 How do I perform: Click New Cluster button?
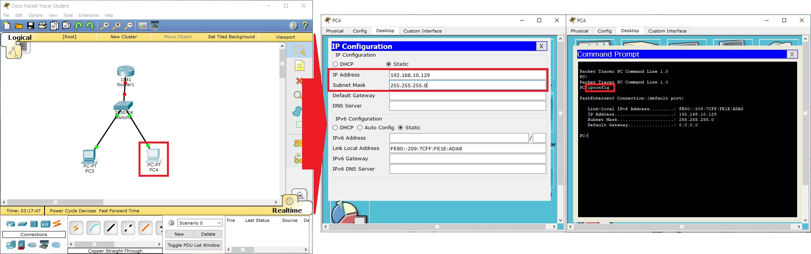(124, 37)
